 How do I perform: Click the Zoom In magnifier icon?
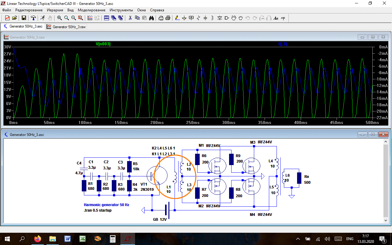coord(59,18)
